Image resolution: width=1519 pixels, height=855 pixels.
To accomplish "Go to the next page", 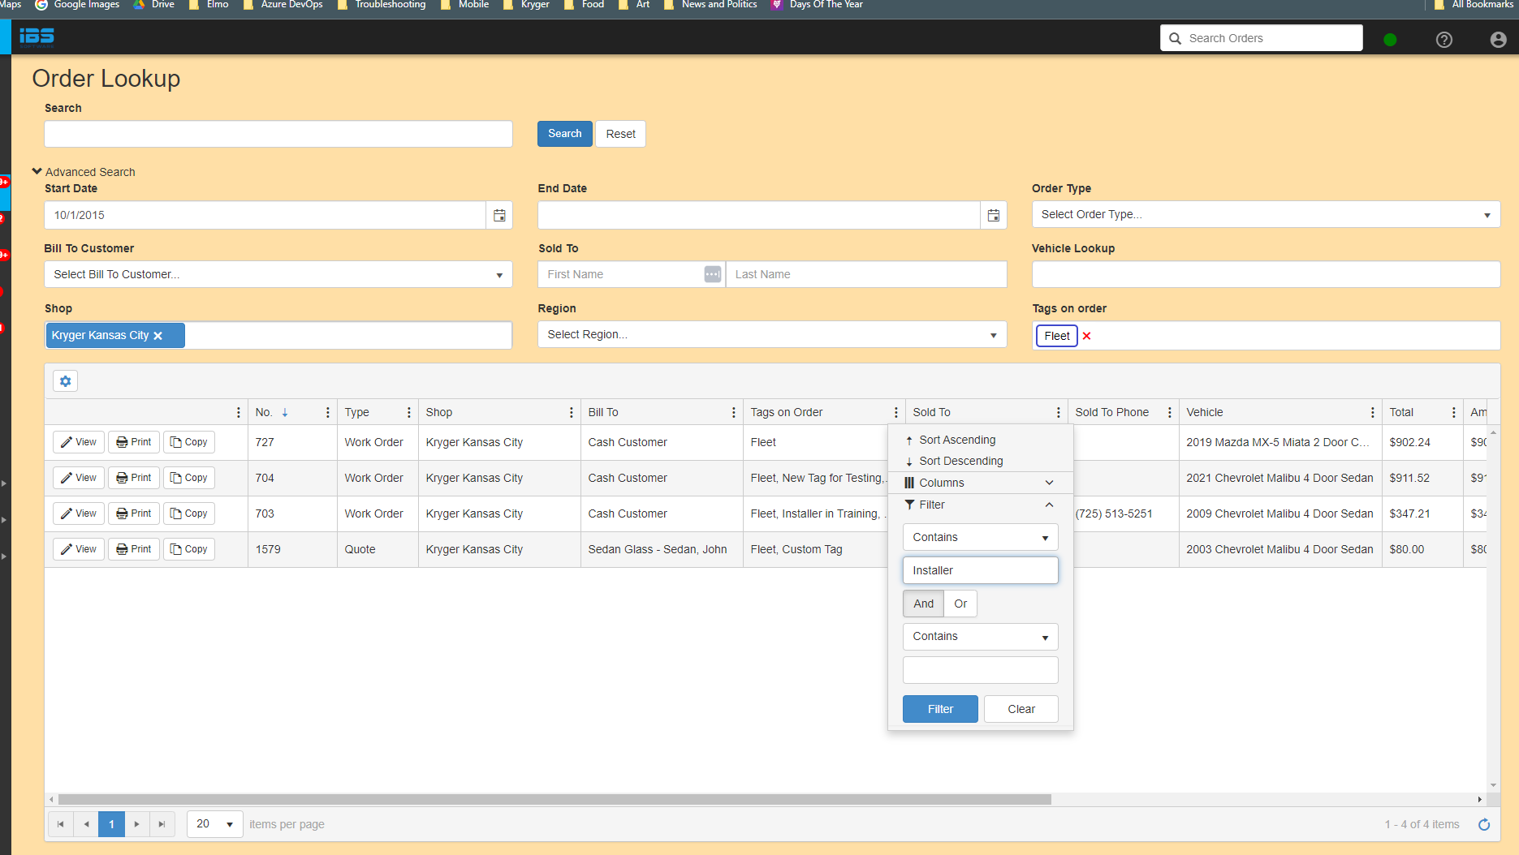I will (x=136, y=824).
